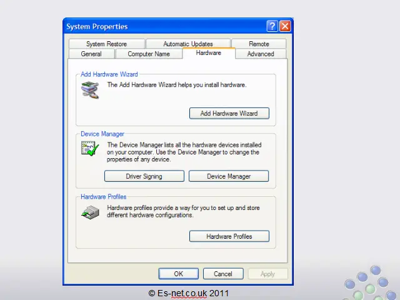
Task: Select the Remote tab
Action: pos(259,44)
